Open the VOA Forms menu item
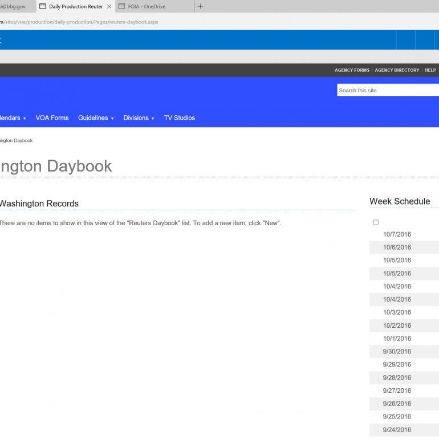This screenshot has width=439, height=439. [x=52, y=118]
